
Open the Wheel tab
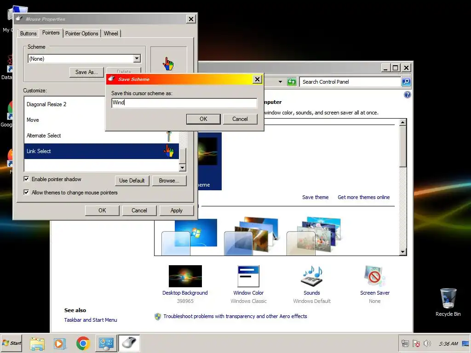111,33
